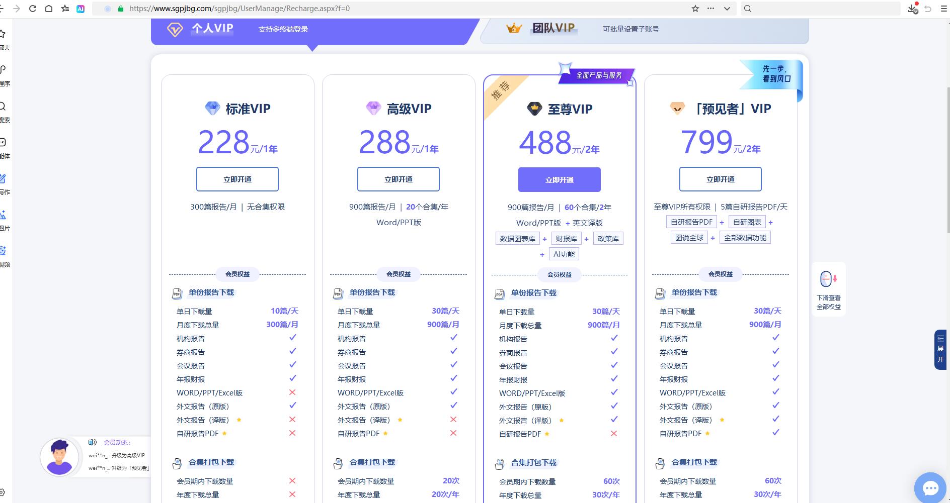This screenshot has width=950, height=503.
Task: Click the 标准VIP diamond icon
Action: [x=212, y=108]
